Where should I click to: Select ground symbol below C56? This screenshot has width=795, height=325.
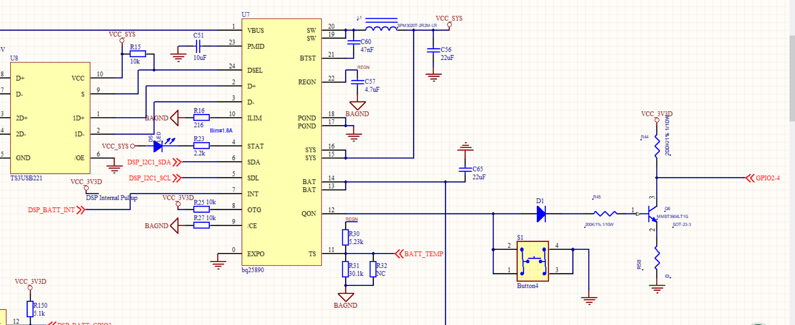click(433, 77)
